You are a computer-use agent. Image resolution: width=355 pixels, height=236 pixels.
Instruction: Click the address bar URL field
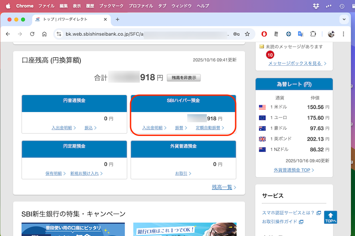pos(146,34)
